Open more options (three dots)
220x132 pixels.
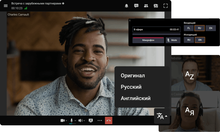(x=100, y=120)
